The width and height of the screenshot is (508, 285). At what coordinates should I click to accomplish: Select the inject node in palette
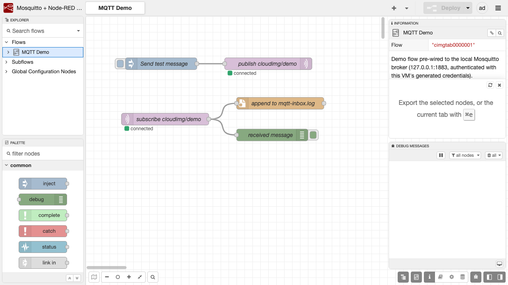tap(43, 184)
